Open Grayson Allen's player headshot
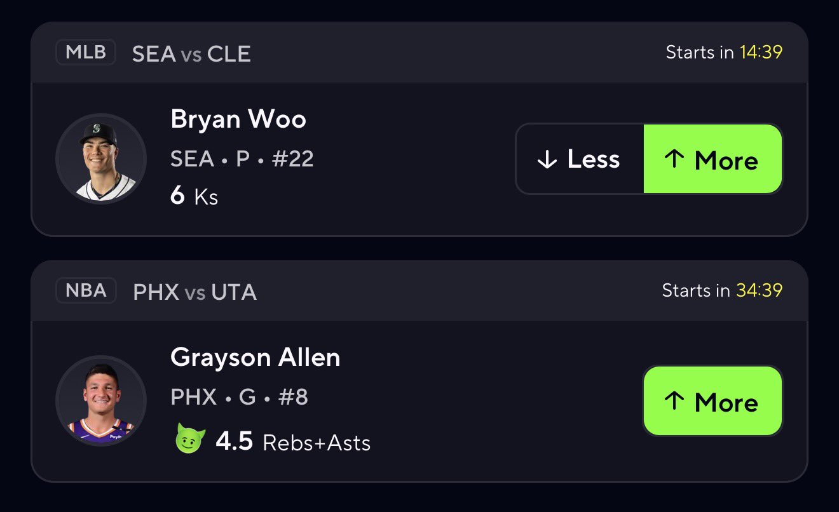This screenshot has width=839, height=512. coord(101,401)
